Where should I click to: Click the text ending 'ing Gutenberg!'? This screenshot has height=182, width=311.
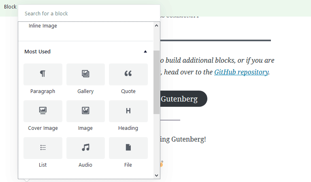coord(183,139)
